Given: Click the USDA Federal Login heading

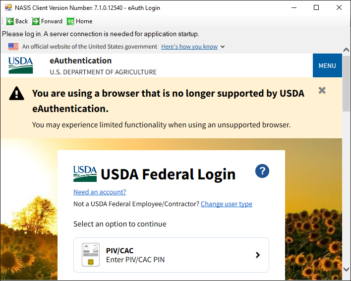Looking at the screenshot, I should point(168,174).
